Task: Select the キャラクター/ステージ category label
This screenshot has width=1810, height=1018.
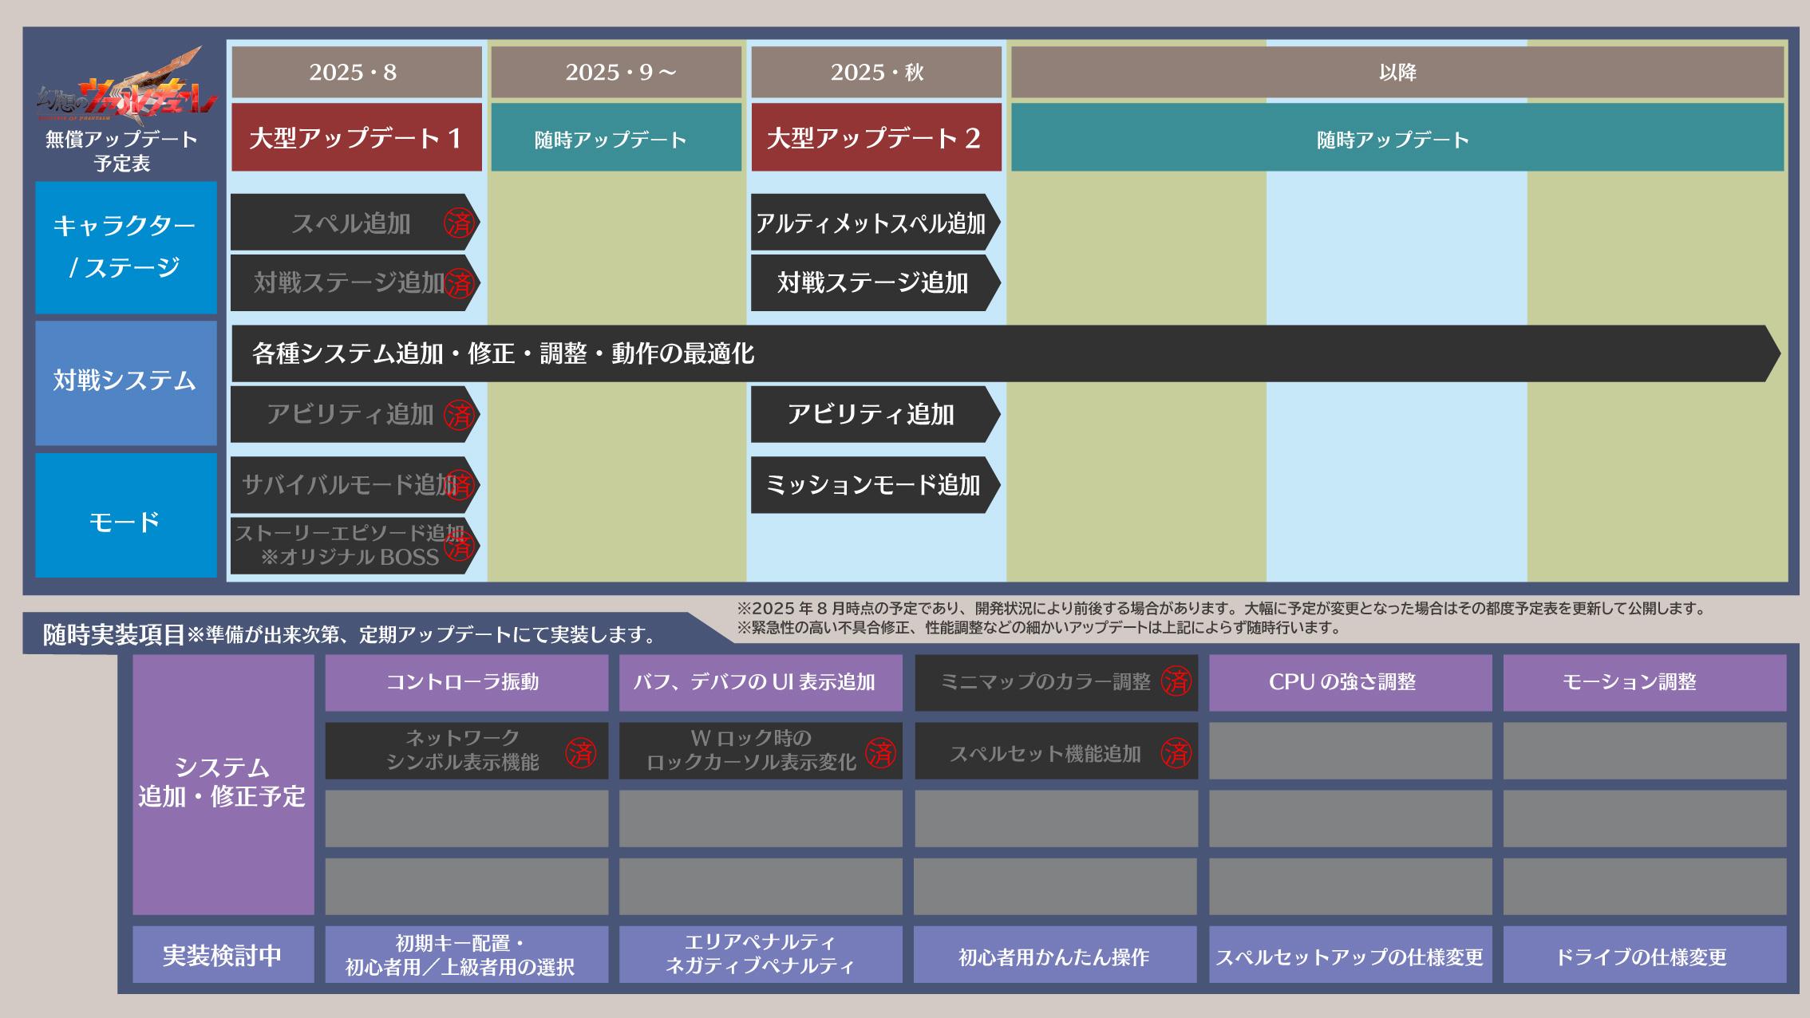Action: pyautogui.click(x=125, y=247)
